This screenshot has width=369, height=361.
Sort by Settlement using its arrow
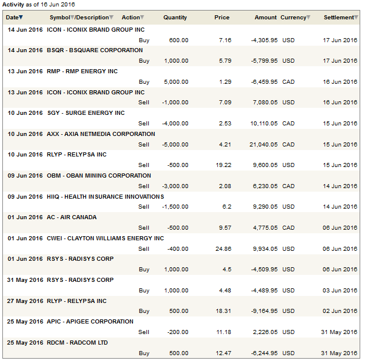pyautogui.click(x=356, y=18)
